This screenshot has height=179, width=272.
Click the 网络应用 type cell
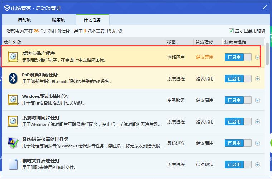176,57
